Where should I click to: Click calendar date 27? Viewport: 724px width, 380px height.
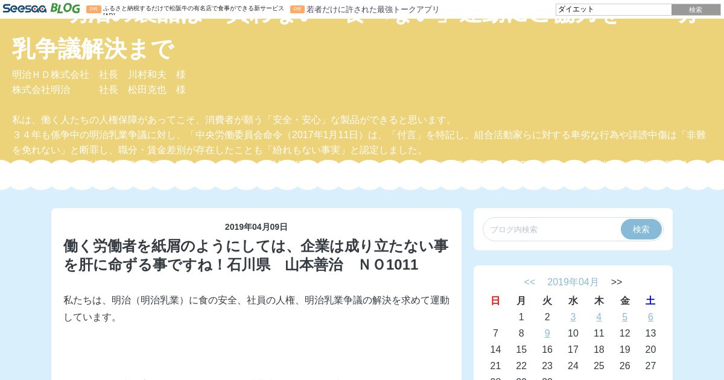[650, 366]
